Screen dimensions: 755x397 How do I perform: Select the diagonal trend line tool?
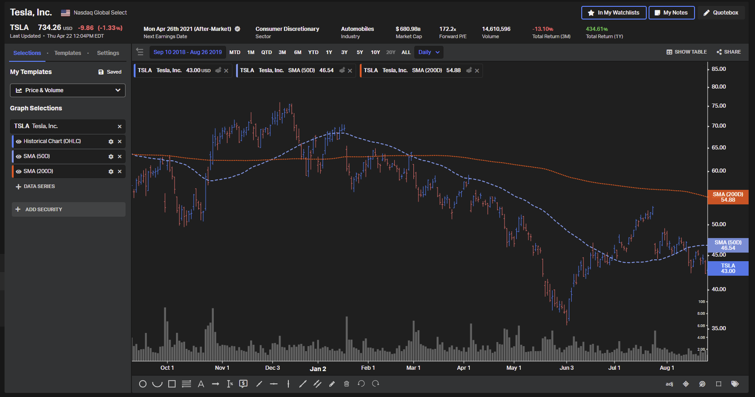(x=303, y=384)
